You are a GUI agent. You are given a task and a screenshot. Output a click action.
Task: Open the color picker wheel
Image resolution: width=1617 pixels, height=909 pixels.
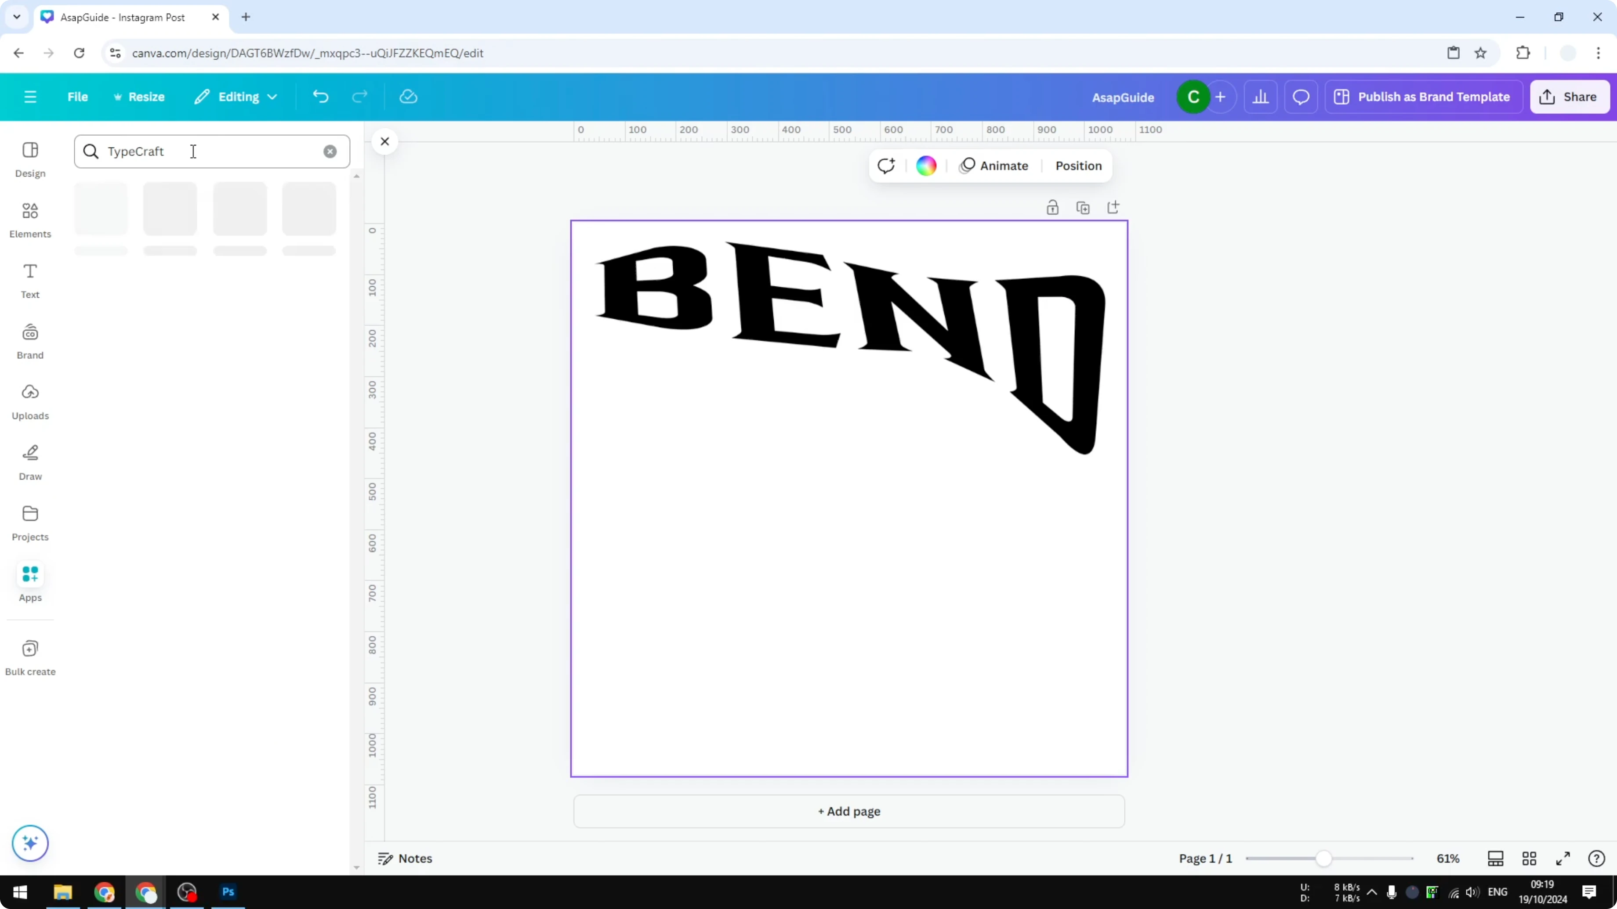coord(927,165)
